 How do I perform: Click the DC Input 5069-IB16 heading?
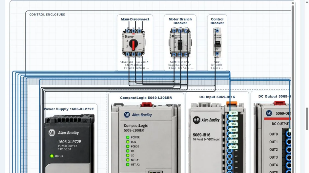click(x=217, y=97)
